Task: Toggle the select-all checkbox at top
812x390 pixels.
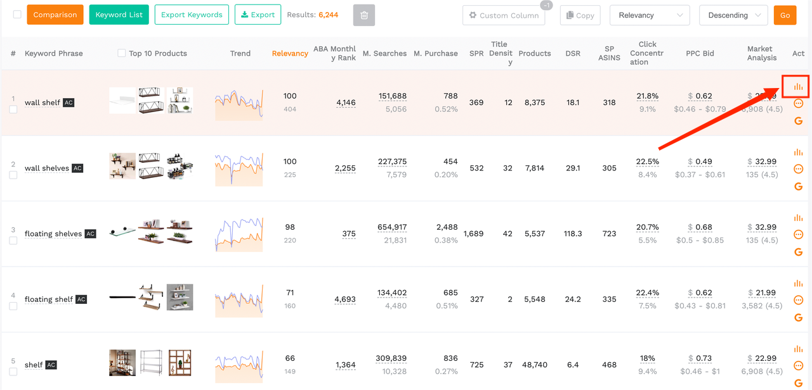Action: click(x=17, y=15)
